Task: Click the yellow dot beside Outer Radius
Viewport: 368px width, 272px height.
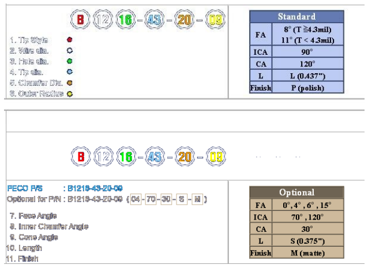Action: pyautogui.click(x=69, y=93)
